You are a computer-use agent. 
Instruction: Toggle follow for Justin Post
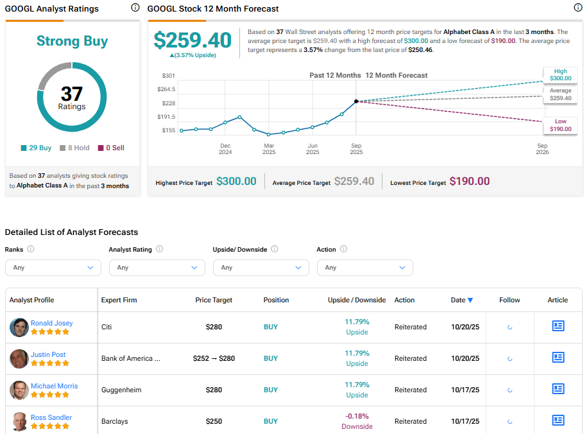(510, 358)
